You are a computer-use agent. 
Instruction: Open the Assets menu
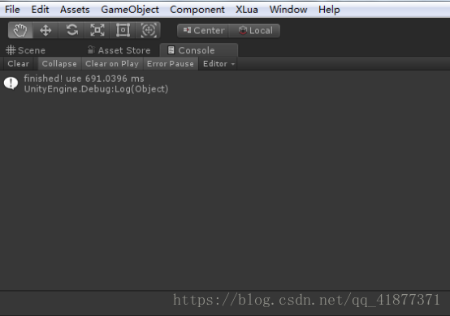point(75,10)
